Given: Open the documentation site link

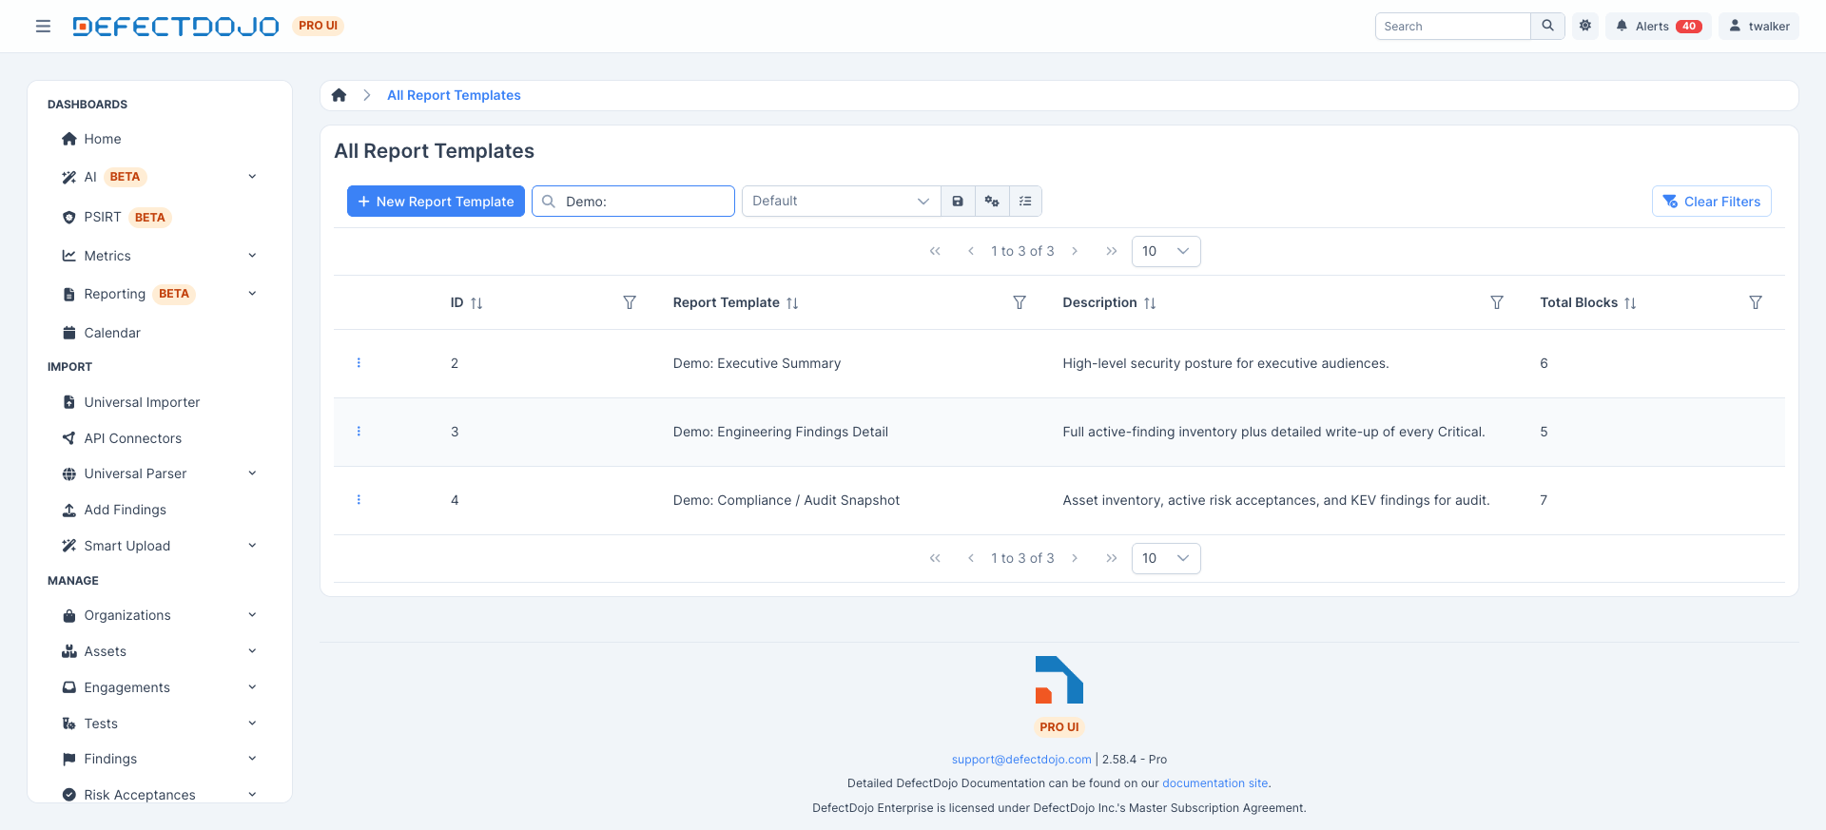Looking at the screenshot, I should coord(1214,783).
